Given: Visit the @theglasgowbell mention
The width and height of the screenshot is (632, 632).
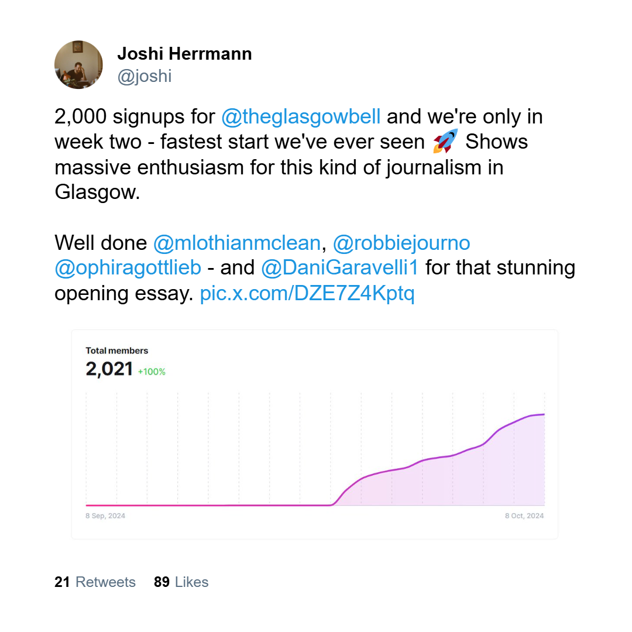Looking at the screenshot, I should point(301,116).
